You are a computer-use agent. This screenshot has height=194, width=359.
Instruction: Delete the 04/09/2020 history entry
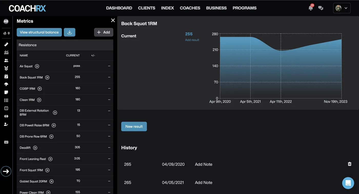(350, 164)
